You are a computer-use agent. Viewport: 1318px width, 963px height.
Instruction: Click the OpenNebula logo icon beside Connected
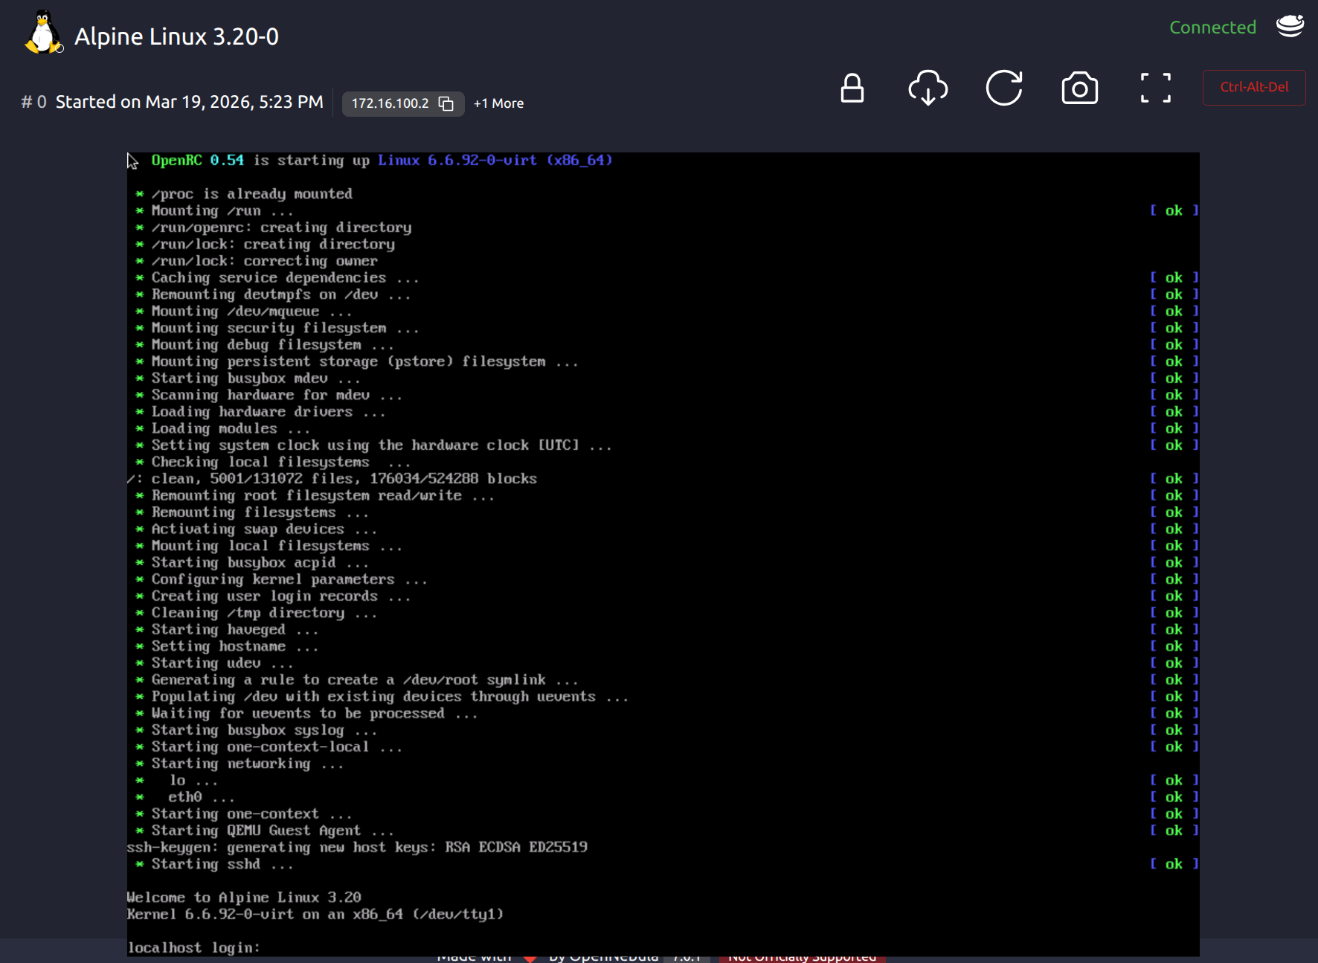tap(1290, 26)
